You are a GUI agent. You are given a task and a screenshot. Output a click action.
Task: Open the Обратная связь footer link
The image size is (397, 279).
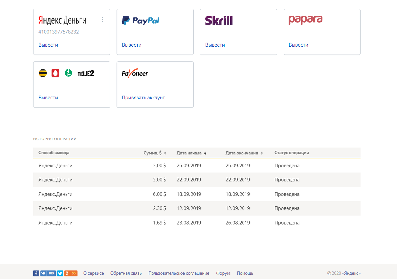point(126,273)
